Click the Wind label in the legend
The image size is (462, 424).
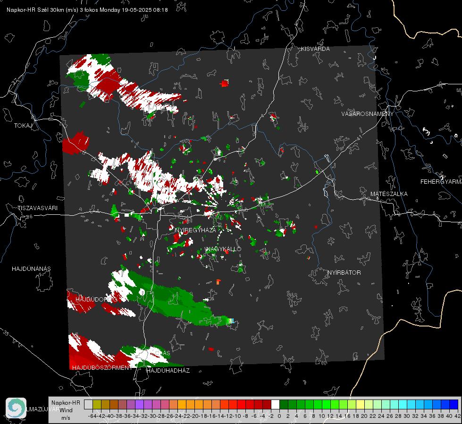(66, 410)
